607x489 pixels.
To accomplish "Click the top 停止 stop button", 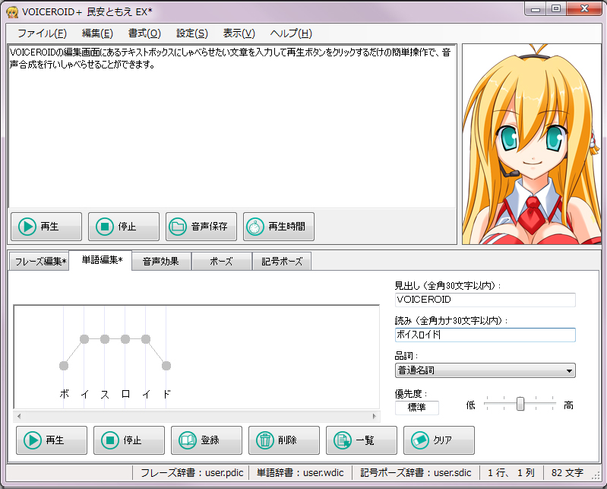I will pos(124,227).
